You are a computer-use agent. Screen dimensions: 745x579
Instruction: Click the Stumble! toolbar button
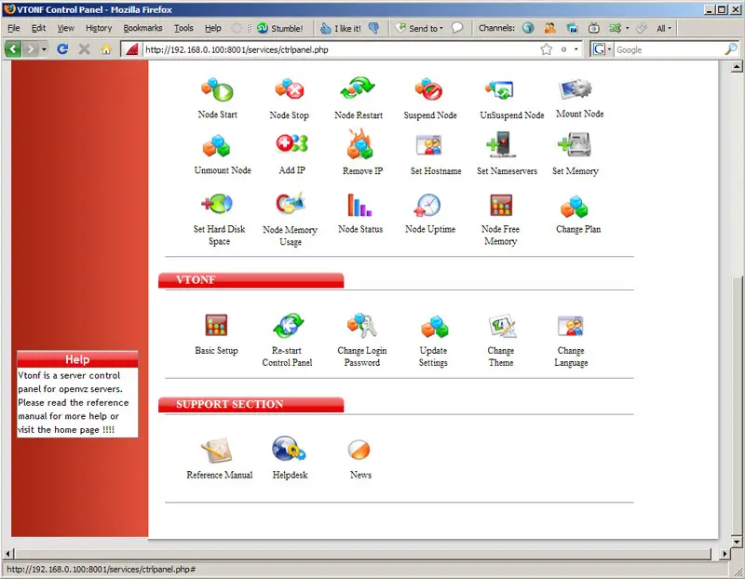pyautogui.click(x=280, y=29)
